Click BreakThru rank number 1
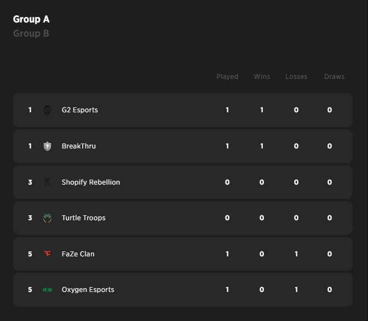 (30, 146)
